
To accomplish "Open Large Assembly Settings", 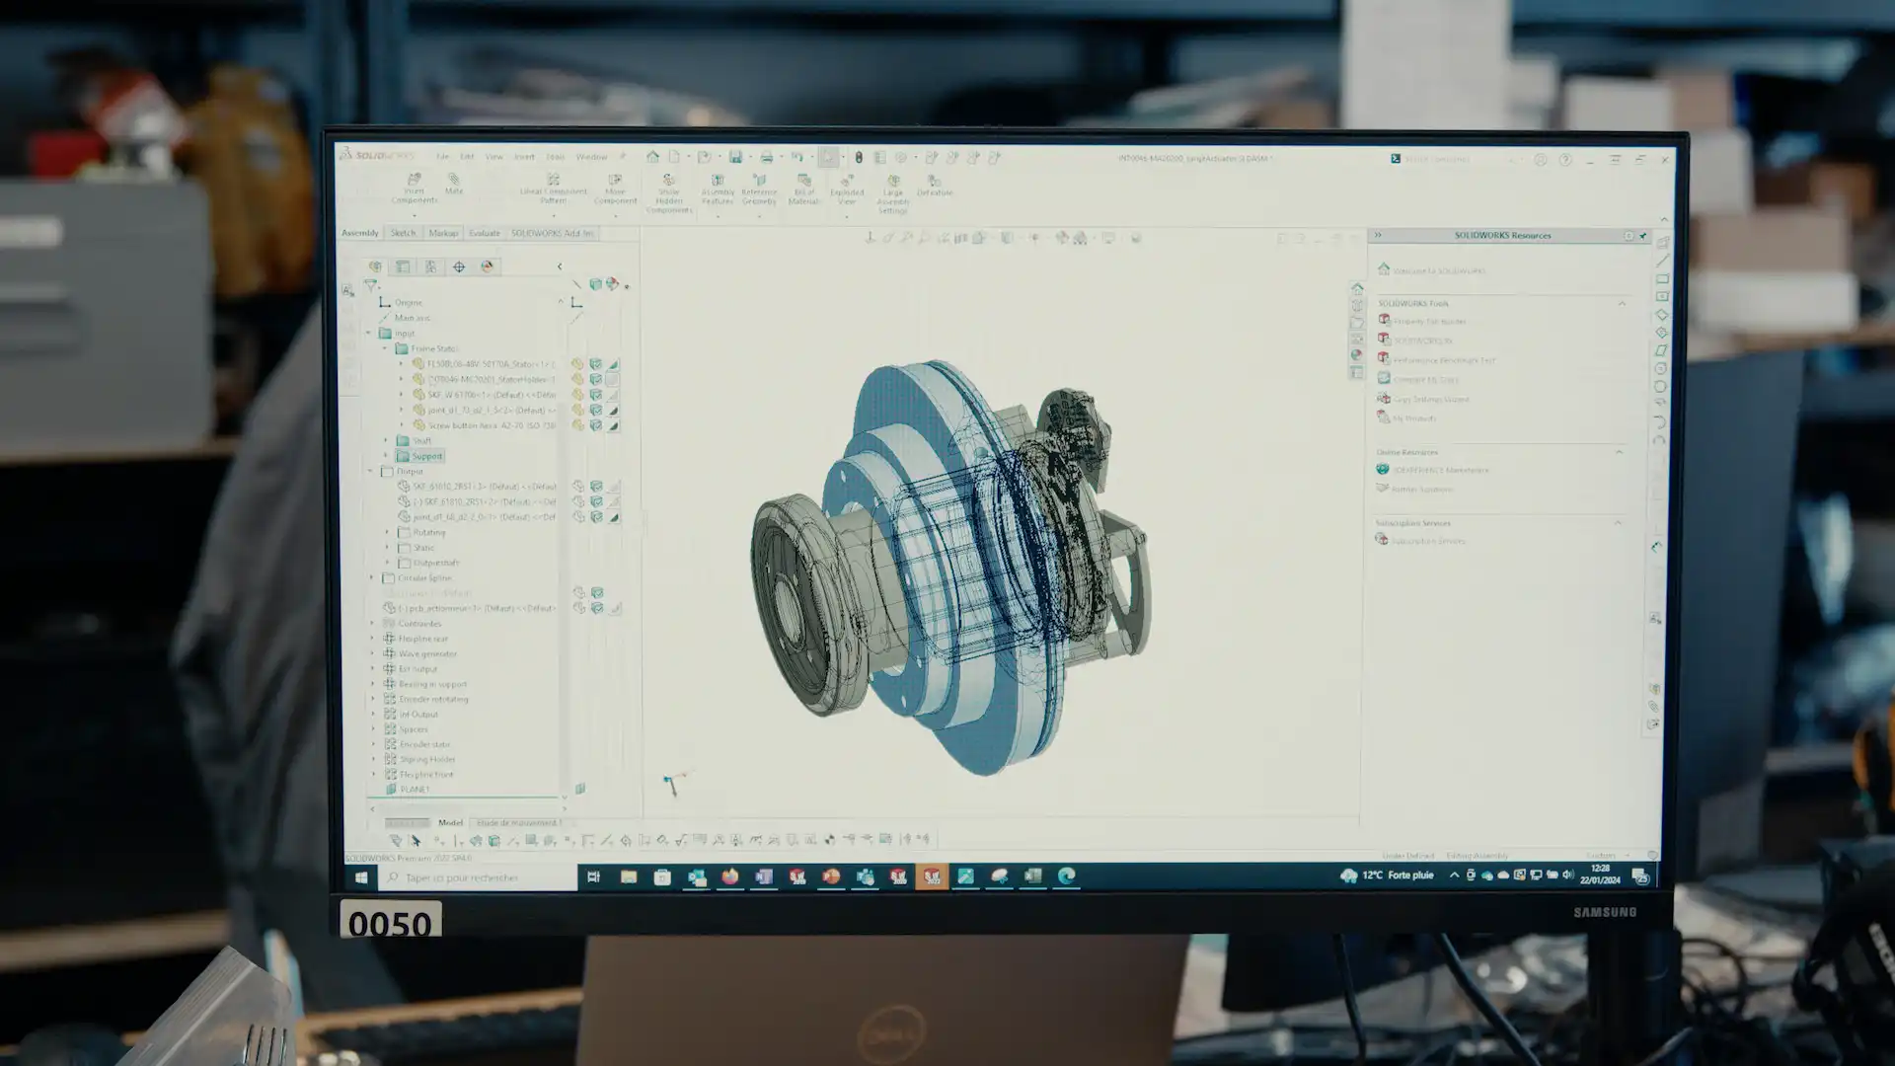I will coord(893,194).
